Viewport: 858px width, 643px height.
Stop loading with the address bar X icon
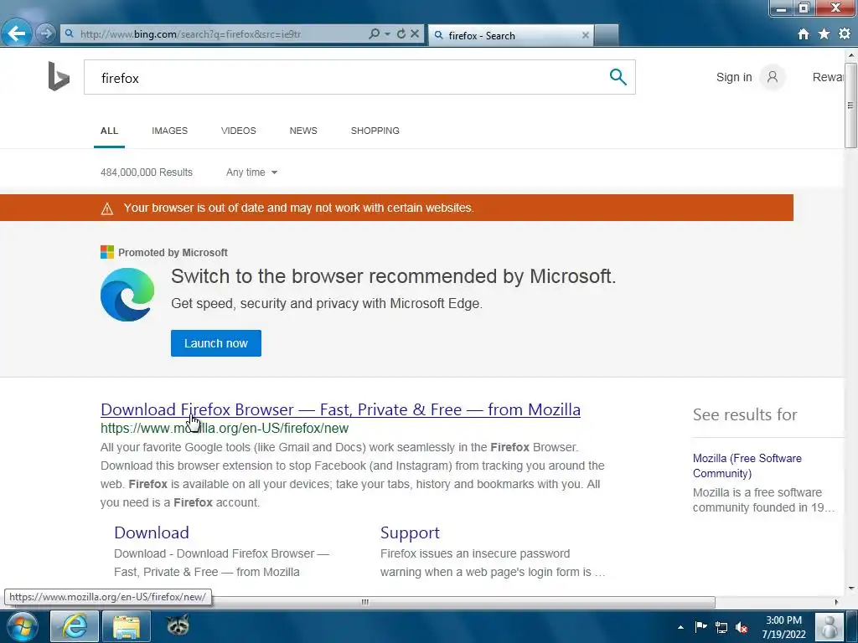tap(415, 33)
